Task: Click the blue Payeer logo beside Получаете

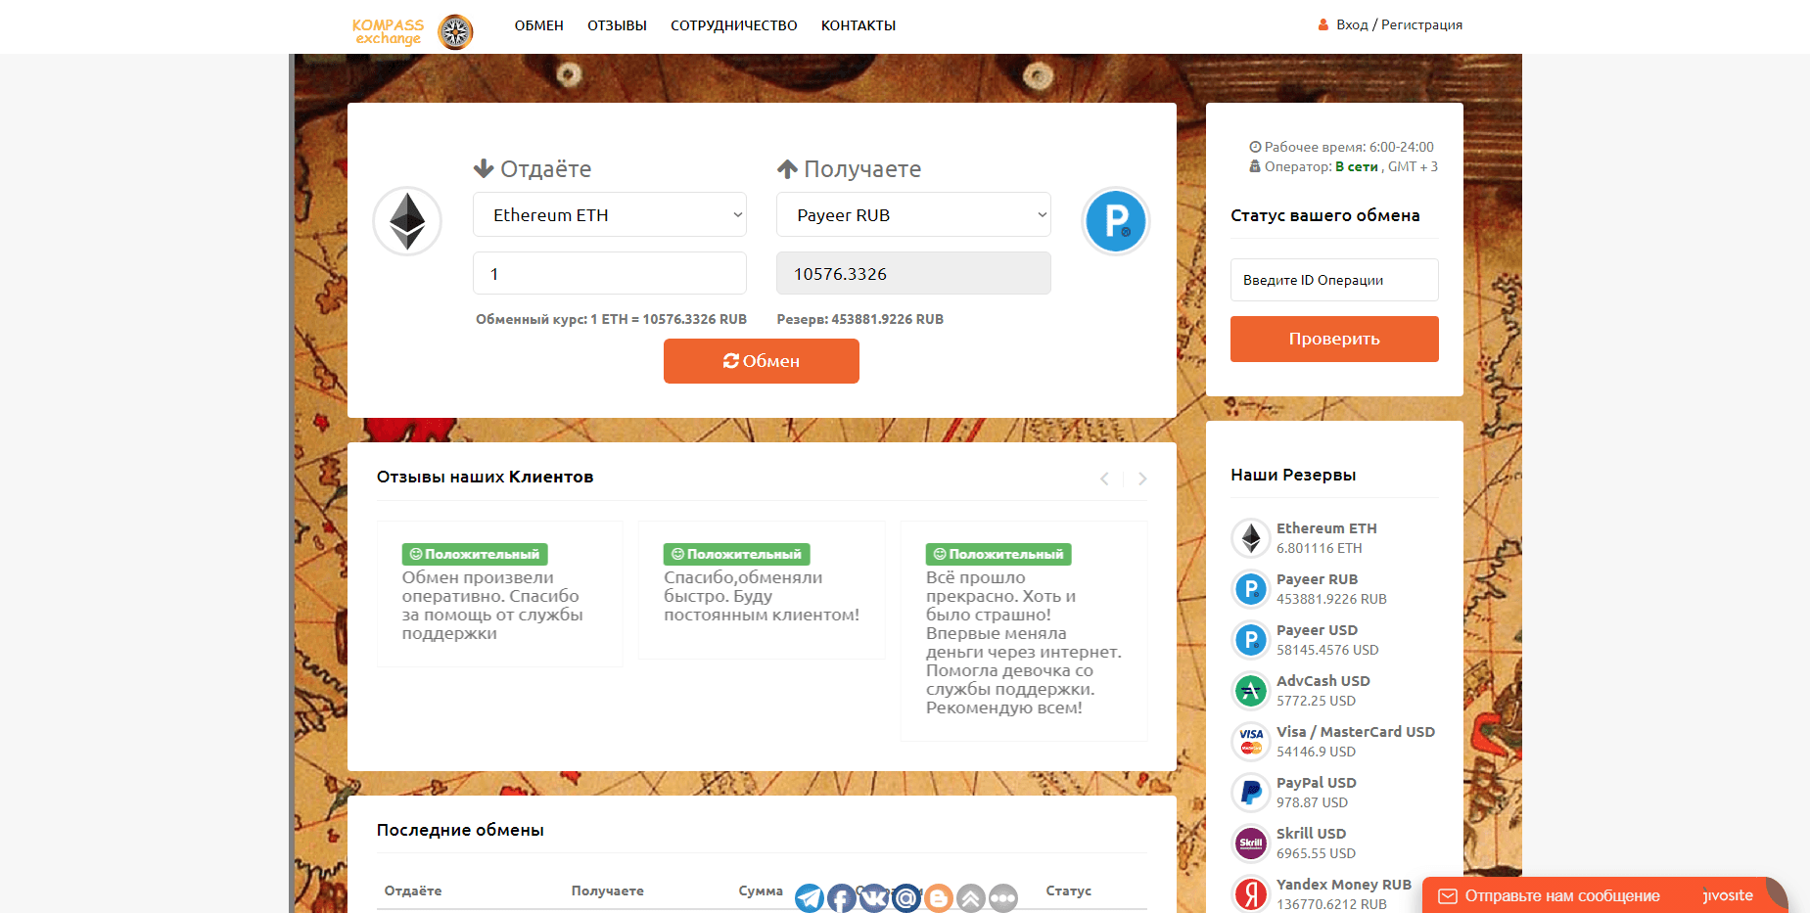Action: coord(1115,221)
